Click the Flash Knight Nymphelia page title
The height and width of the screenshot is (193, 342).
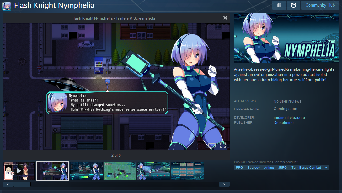[54, 5]
